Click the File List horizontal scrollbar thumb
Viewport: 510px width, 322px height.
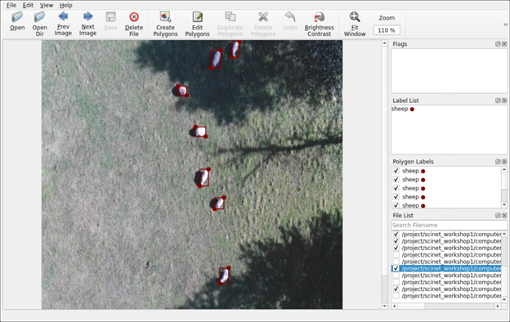tap(411, 306)
